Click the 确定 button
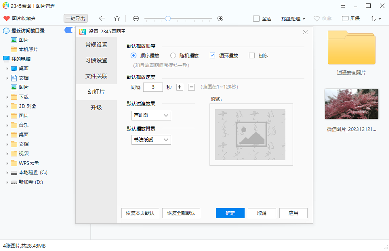This screenshot has height=251, width=389. 230,213
